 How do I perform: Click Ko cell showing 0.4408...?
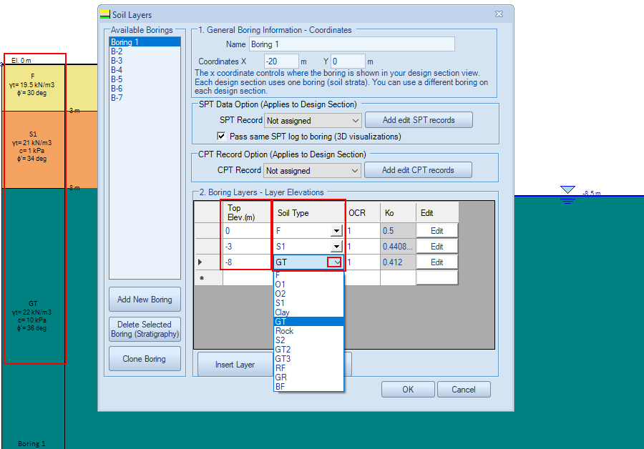[x=398, y=246]
